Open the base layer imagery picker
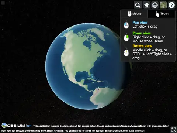This screenshot has height=133, width=177. [x=163, y=5]
